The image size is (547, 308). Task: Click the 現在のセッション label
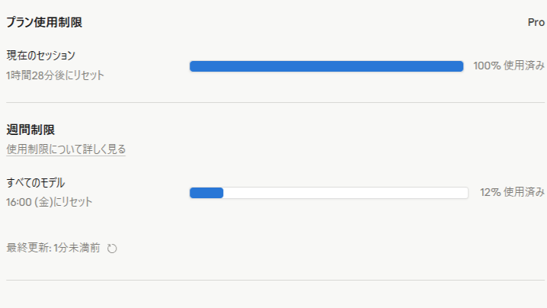41,56
